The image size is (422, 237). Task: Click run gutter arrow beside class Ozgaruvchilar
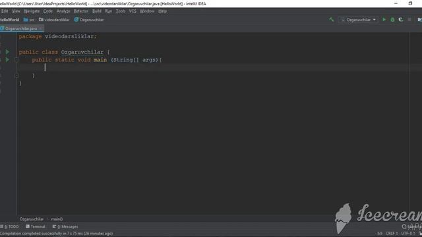[7, 51]
